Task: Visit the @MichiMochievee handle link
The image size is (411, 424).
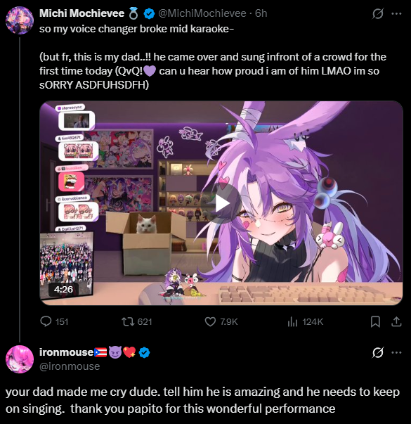Action: pos(202,13)
